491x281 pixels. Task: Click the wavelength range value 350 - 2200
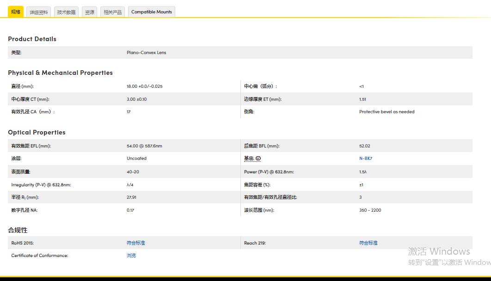(x=370, y=210)
